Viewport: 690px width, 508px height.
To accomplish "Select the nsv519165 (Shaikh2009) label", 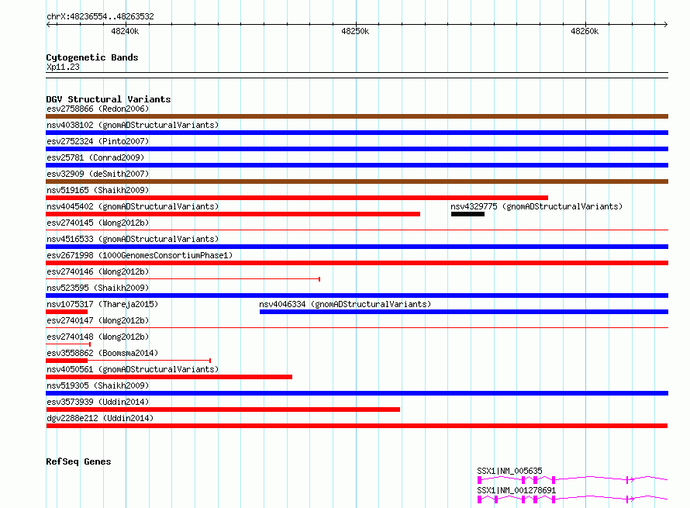I will pyautogui.click(x=98, y=190).
